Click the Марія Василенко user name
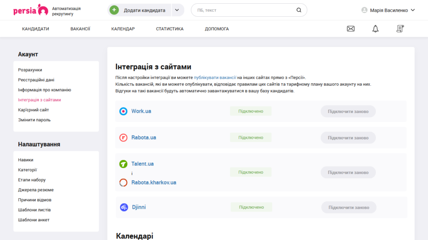 (x=389, y=10)
